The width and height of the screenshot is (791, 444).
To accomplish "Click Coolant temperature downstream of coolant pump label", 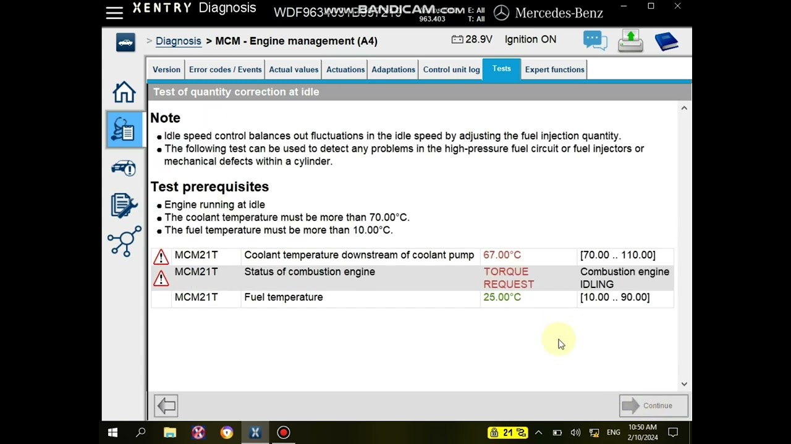I will [x=359, y=255].
